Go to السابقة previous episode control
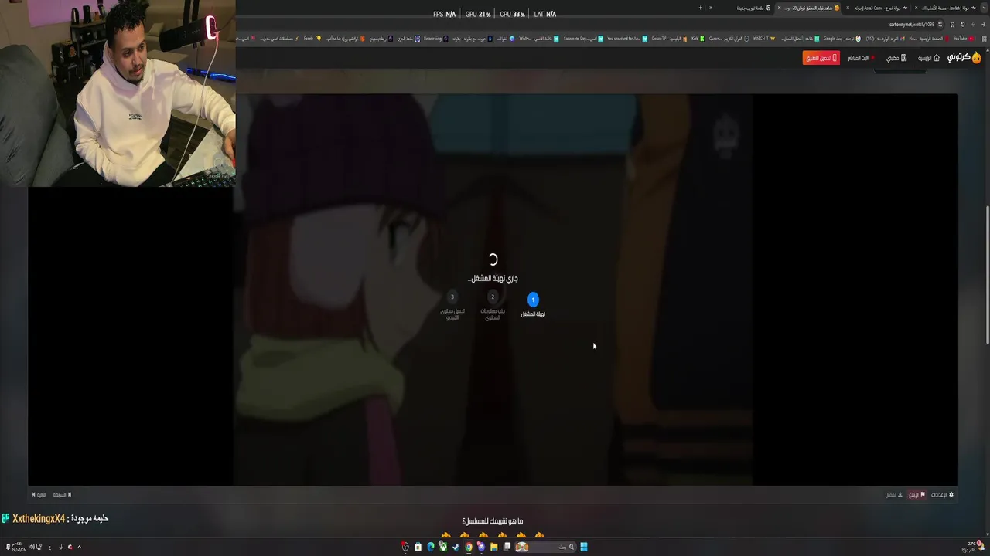Viewport: 990px width, 556px height. [x=62, y=495]
